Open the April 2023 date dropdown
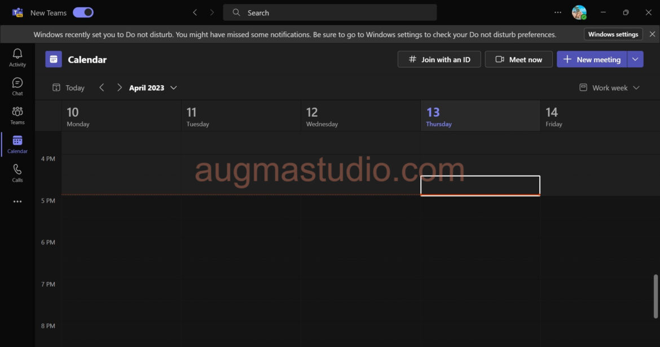Viewport: 660px width, 347px height. 151,87
